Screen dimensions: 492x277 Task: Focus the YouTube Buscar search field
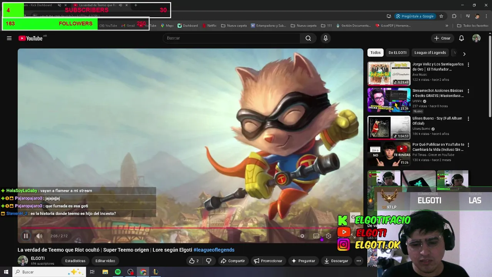(231, 38)
